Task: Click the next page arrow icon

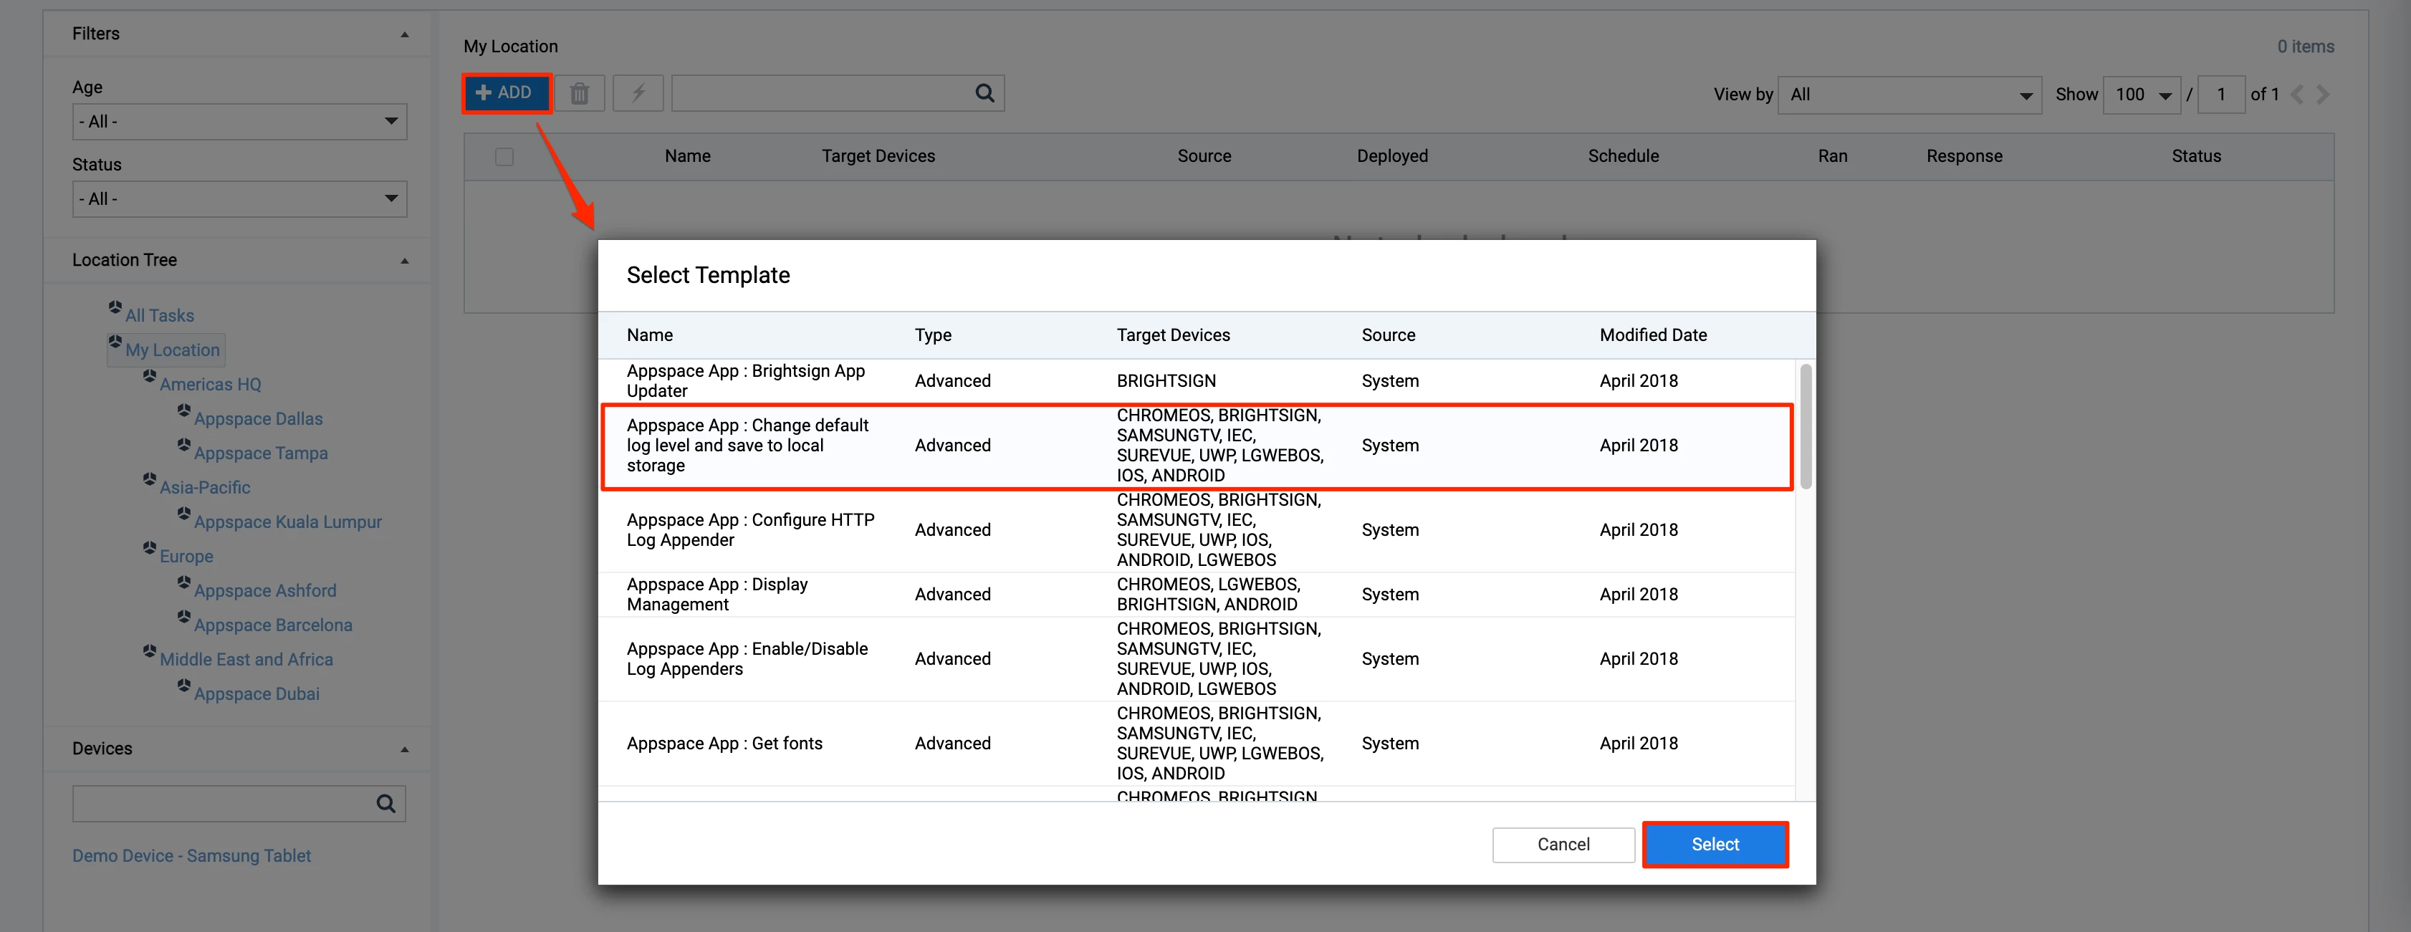Action: (2323, 95)
